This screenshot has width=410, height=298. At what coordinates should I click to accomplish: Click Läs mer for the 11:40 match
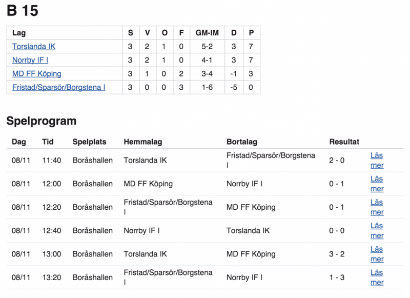click(377, 161)
